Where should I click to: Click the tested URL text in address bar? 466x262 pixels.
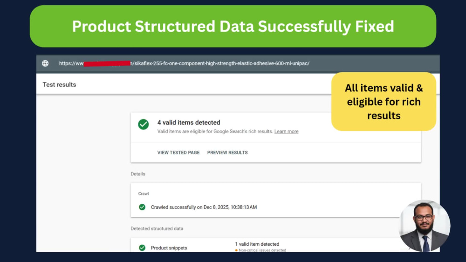(x=184, y=63)
